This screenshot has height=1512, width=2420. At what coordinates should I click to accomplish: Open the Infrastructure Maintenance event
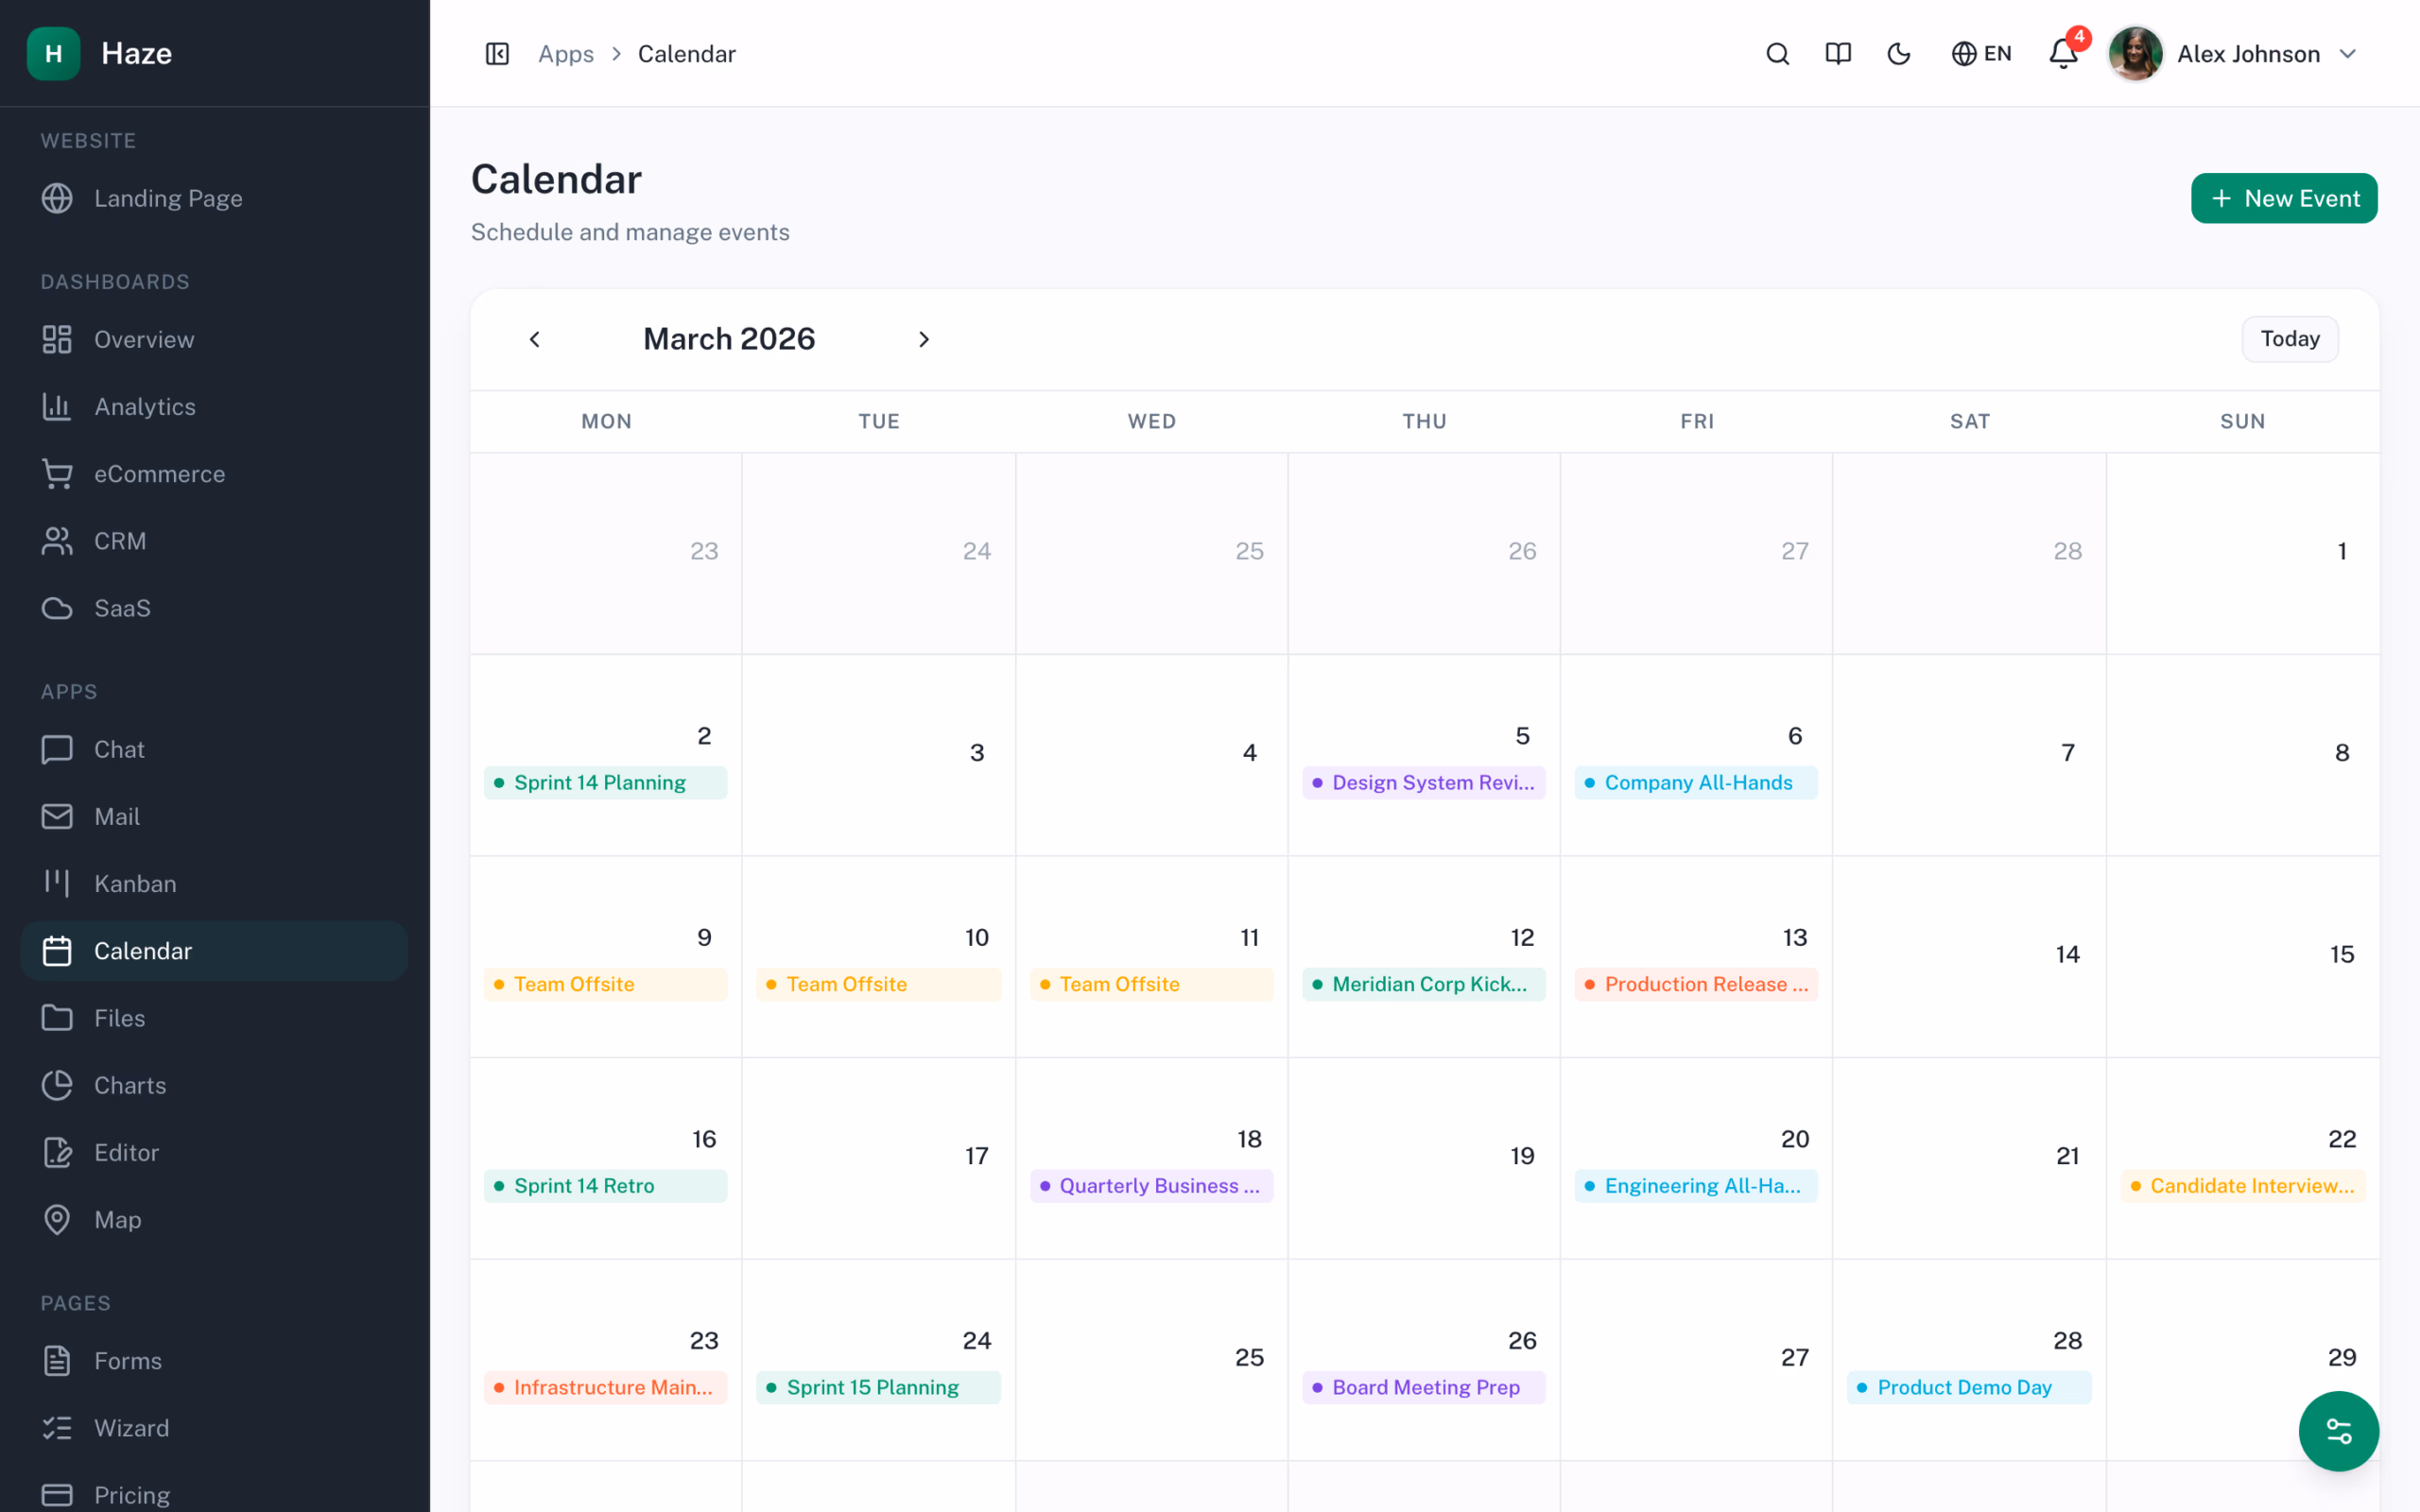pos(605,1387)
